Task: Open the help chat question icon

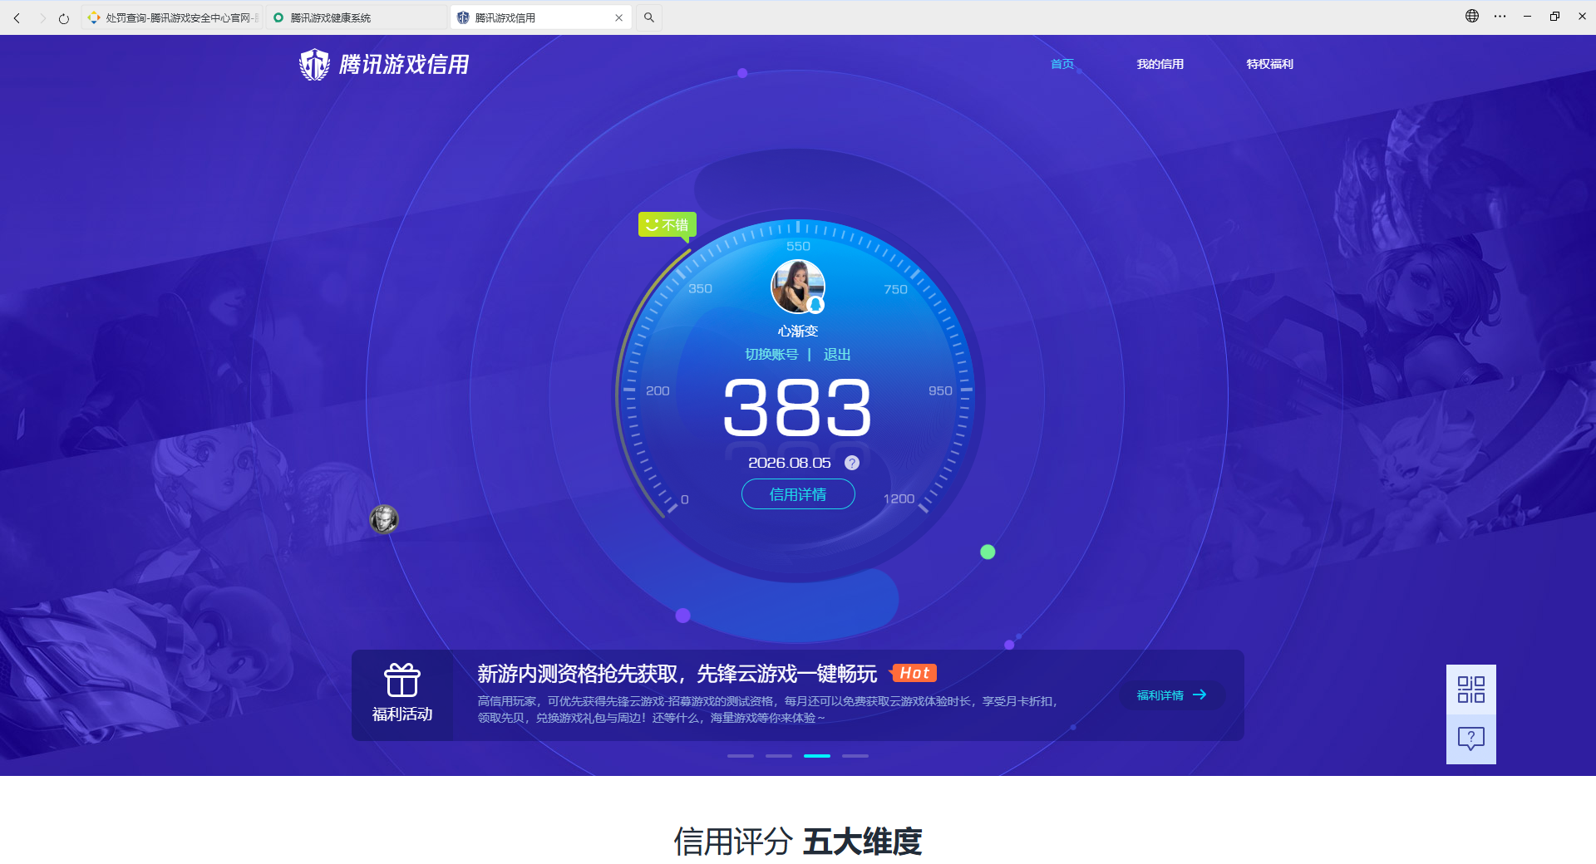Action: [1471, 739]
